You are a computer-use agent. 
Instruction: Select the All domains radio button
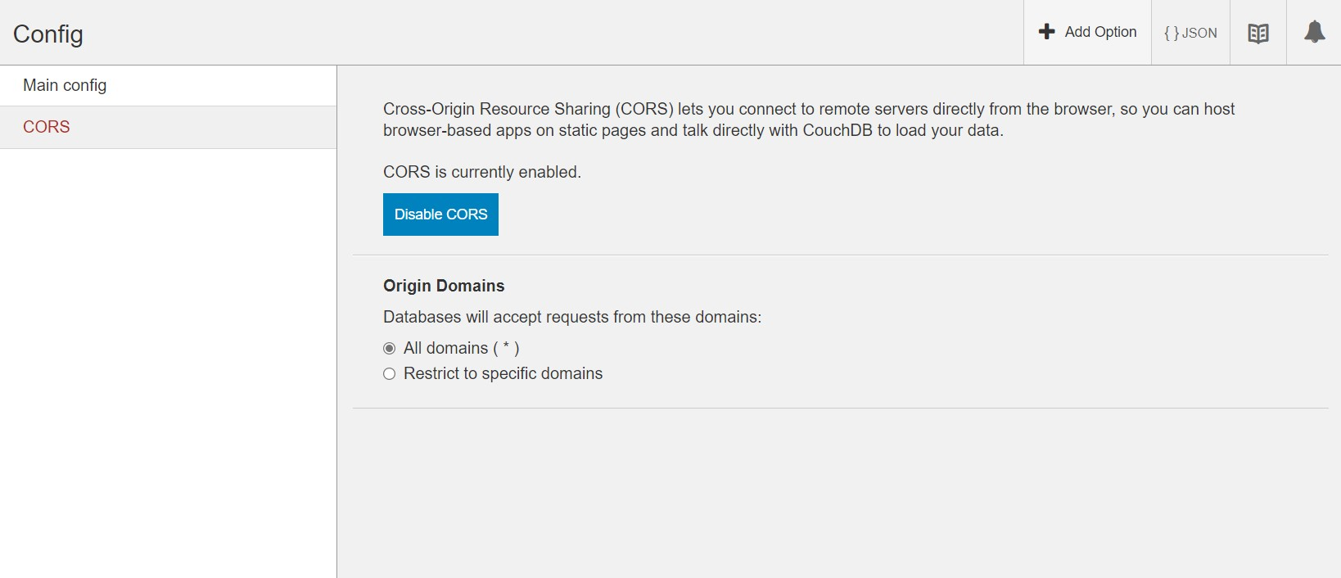(390, 349)
